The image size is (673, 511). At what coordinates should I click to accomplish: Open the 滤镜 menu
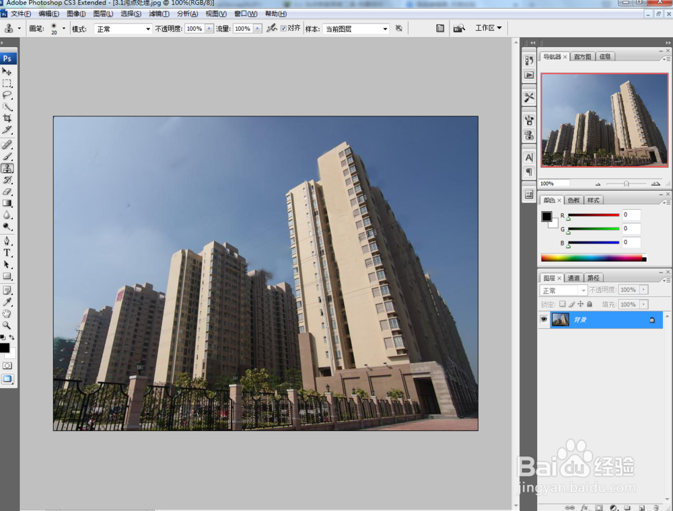tap(160, 13)
